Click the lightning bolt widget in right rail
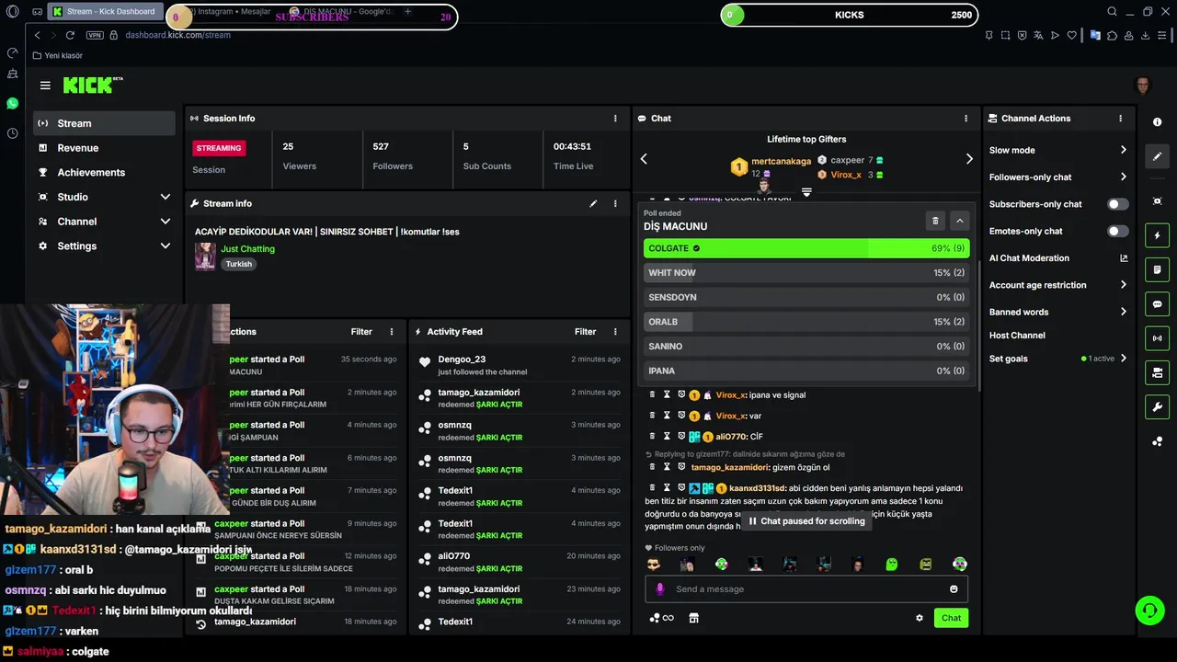1177x662 pixels. (1157, 235)
